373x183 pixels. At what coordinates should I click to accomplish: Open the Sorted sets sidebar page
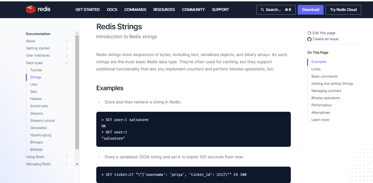click(39, 106)
